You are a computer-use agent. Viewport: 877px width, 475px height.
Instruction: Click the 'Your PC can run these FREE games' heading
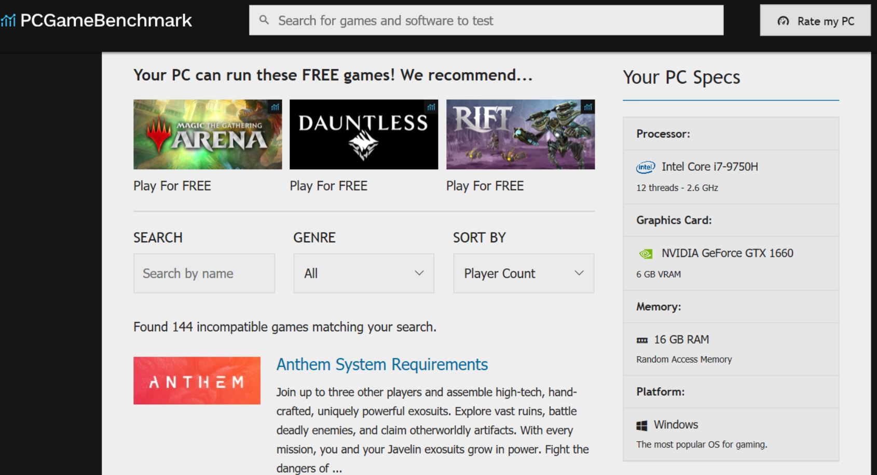[333, 75]
